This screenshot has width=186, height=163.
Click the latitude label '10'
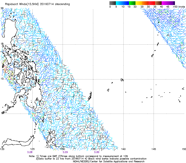[2, 78]
